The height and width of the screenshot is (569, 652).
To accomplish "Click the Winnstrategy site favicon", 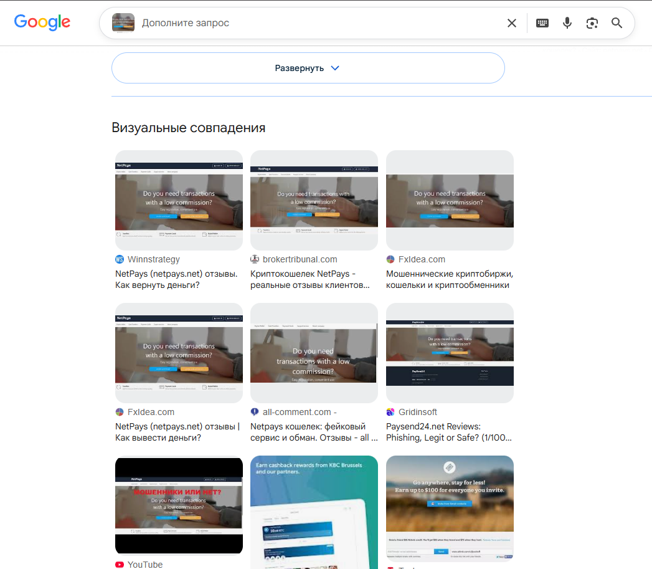I will (120, 259).
